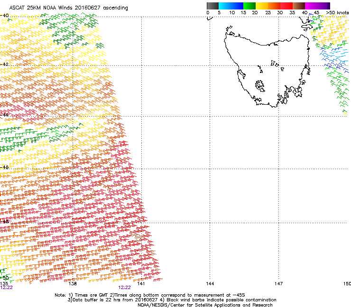Screen dimensions: 351x308
Task: Click the cyan 5-10 knots legend swatch
Action: (225, 6)
